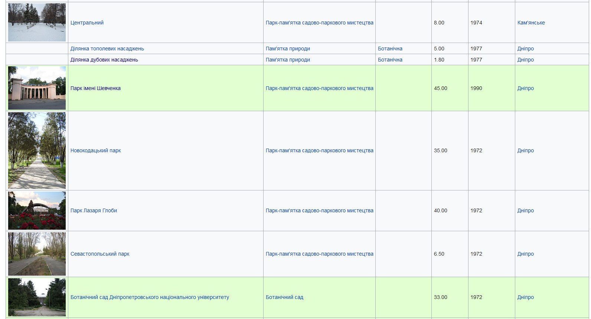This screenshot has width=591, height=319.
Task: Open the Севастопольський парк link
Action: 100,254
